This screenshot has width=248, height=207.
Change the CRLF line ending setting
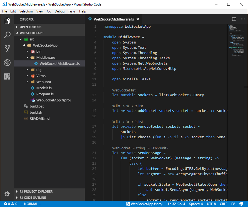point(224,204)
